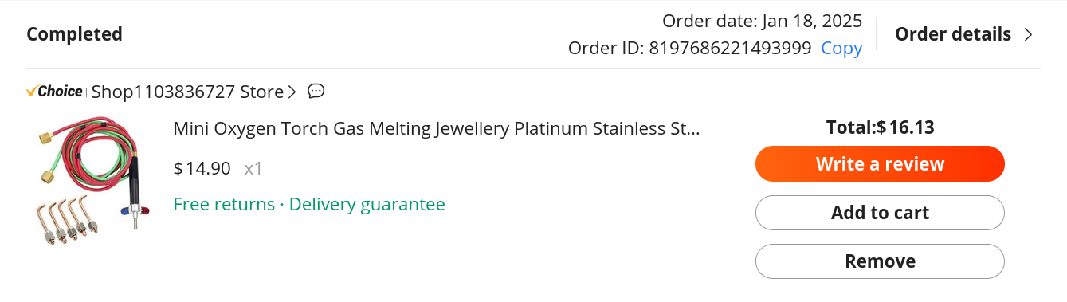Click the Total $16.13 amount
Screen dimensions: 1067x302
pos(880,127)
